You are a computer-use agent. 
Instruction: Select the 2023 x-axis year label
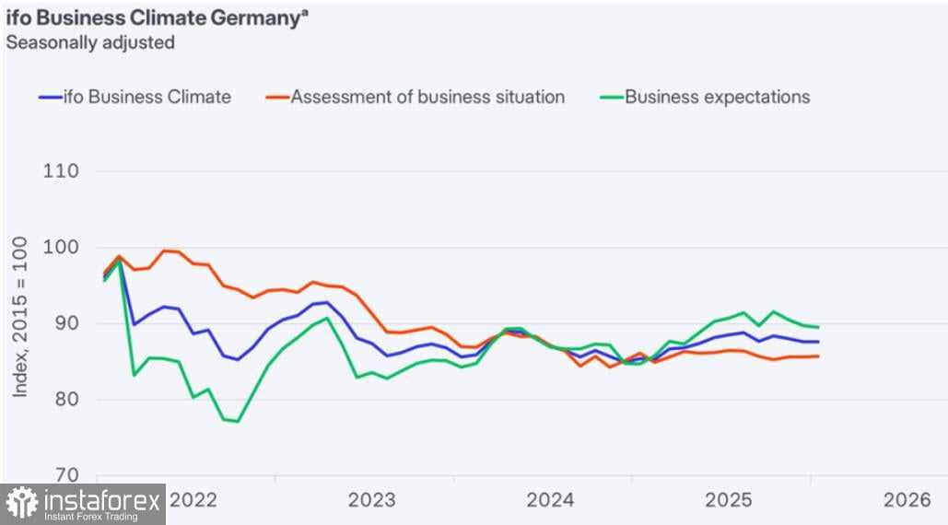[x=372, y=500]
